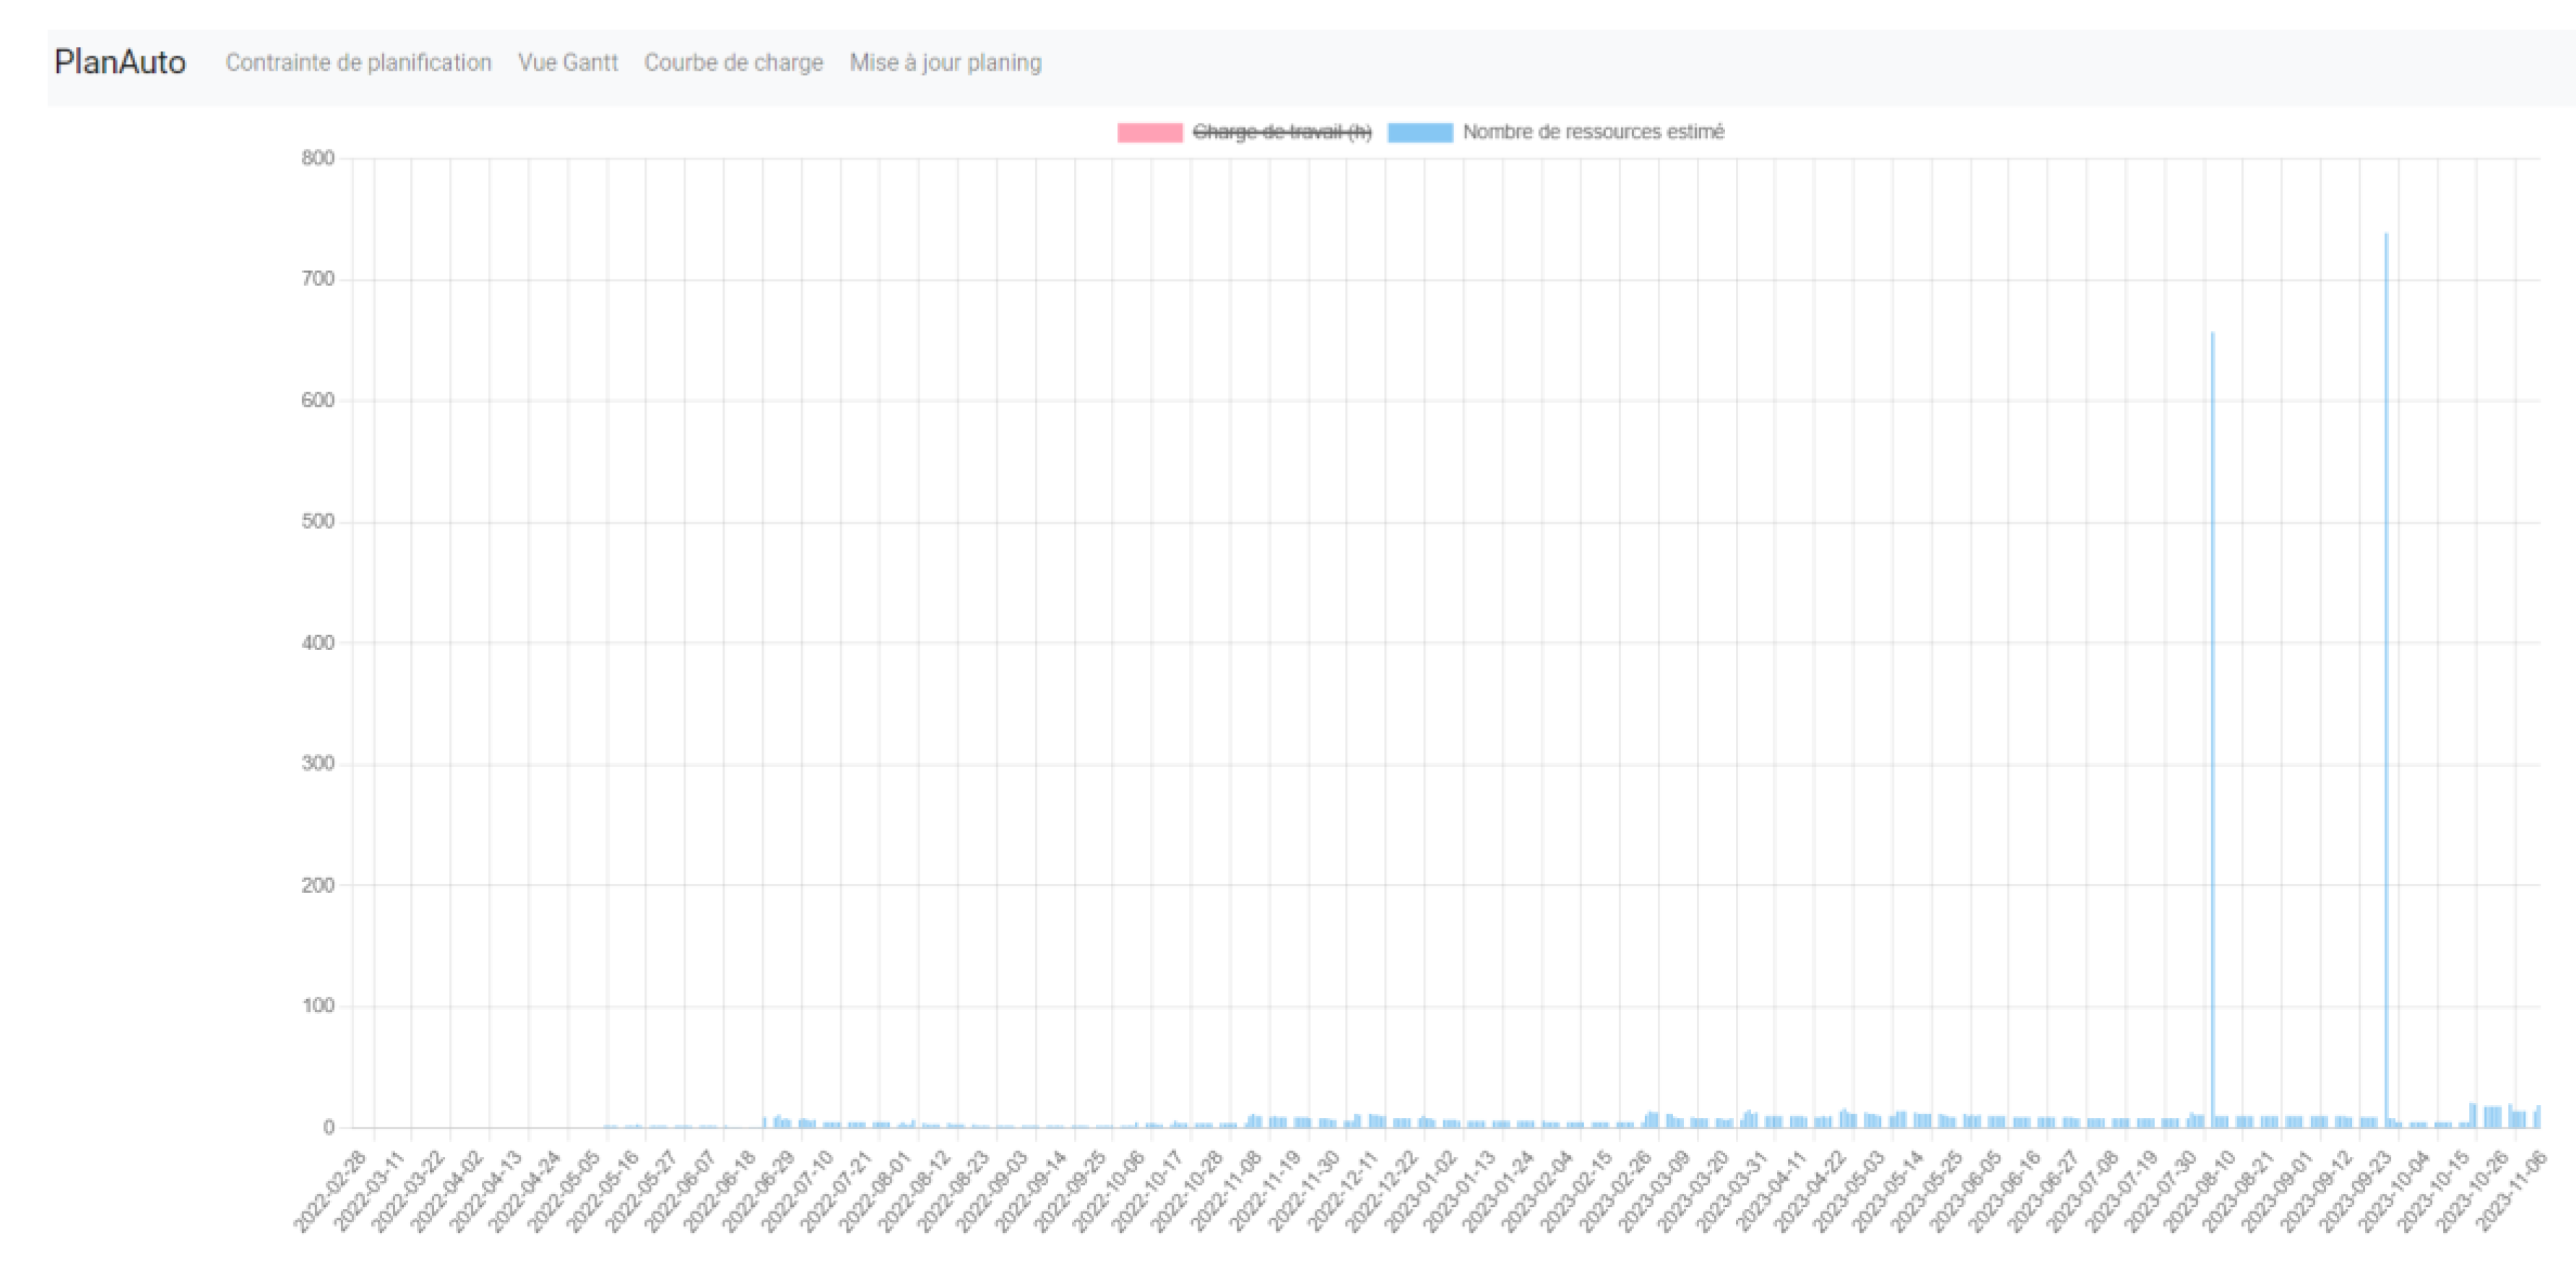Click the pink Charge de travail legend swatch
Image resolution: width=2576 pixels, height=1264 pixels.
click(1149, 132)
